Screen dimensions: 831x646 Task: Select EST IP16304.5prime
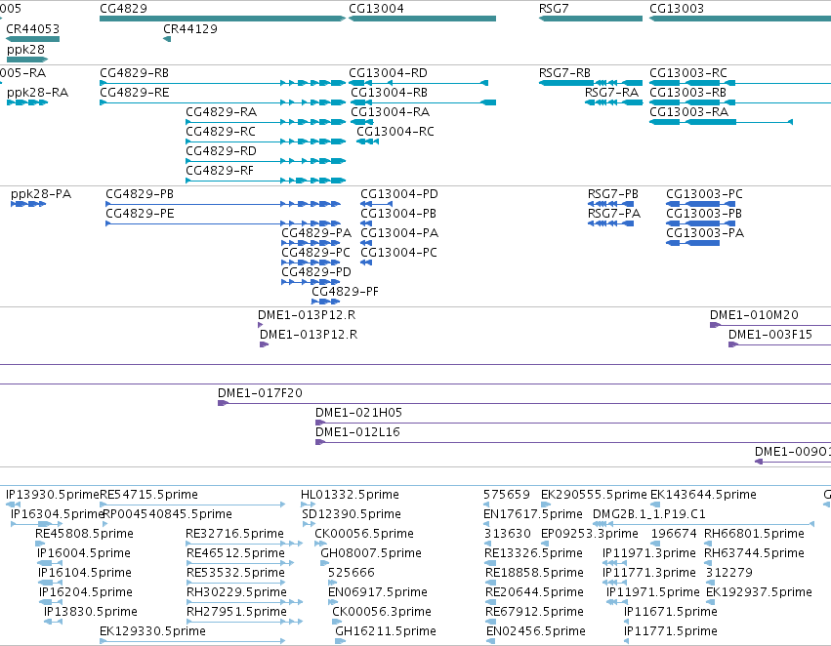[x=56, y=514]
